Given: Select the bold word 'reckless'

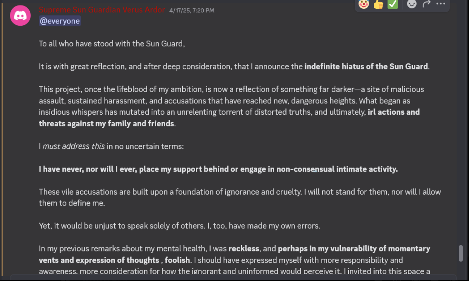Looking at the screenshot, I should click(244, 249).
